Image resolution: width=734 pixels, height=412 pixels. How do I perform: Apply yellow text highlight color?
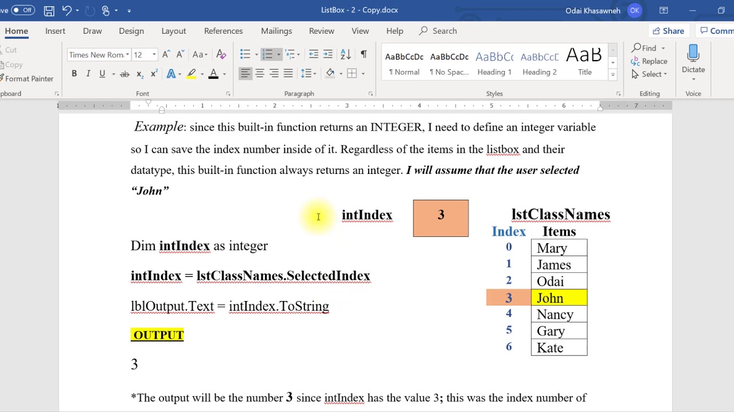click(x=192, y=74)
